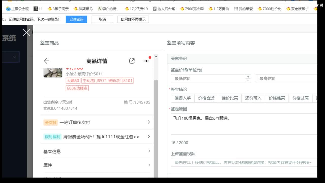Image resolution: width=325 pixels, height=183 pixels.
Task: Open the three-dot more menu in 商品详情
Action: [x=147, y=61]
